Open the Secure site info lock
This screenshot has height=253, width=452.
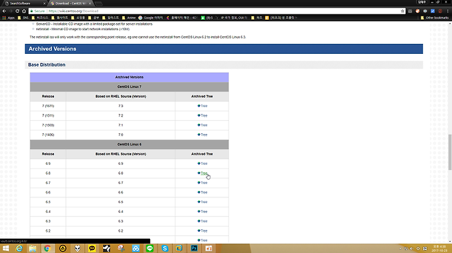[x=38, y=11]
